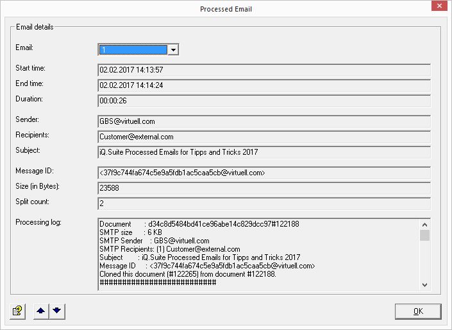Click the Size (in Bytes) field
Viewport: 452px width, 330px height.
263,188
